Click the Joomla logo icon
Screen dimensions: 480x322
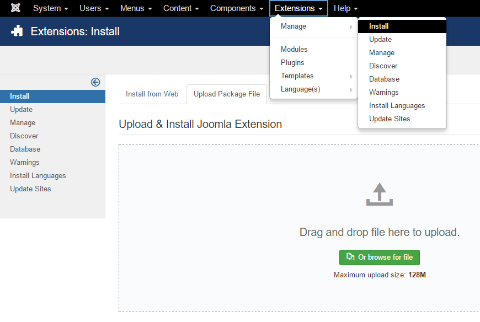coord(15,8)
